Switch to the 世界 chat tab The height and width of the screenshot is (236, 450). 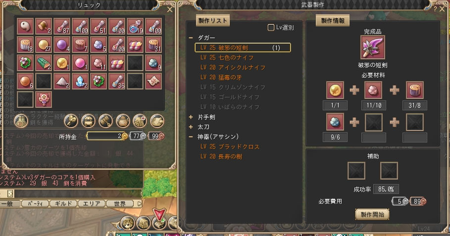120,204
